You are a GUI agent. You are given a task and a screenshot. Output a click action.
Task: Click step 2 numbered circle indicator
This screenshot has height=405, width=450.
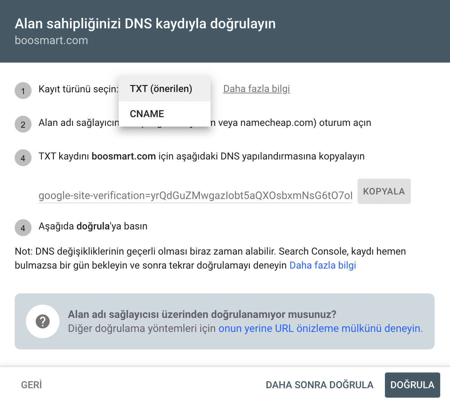pos(23,124)
